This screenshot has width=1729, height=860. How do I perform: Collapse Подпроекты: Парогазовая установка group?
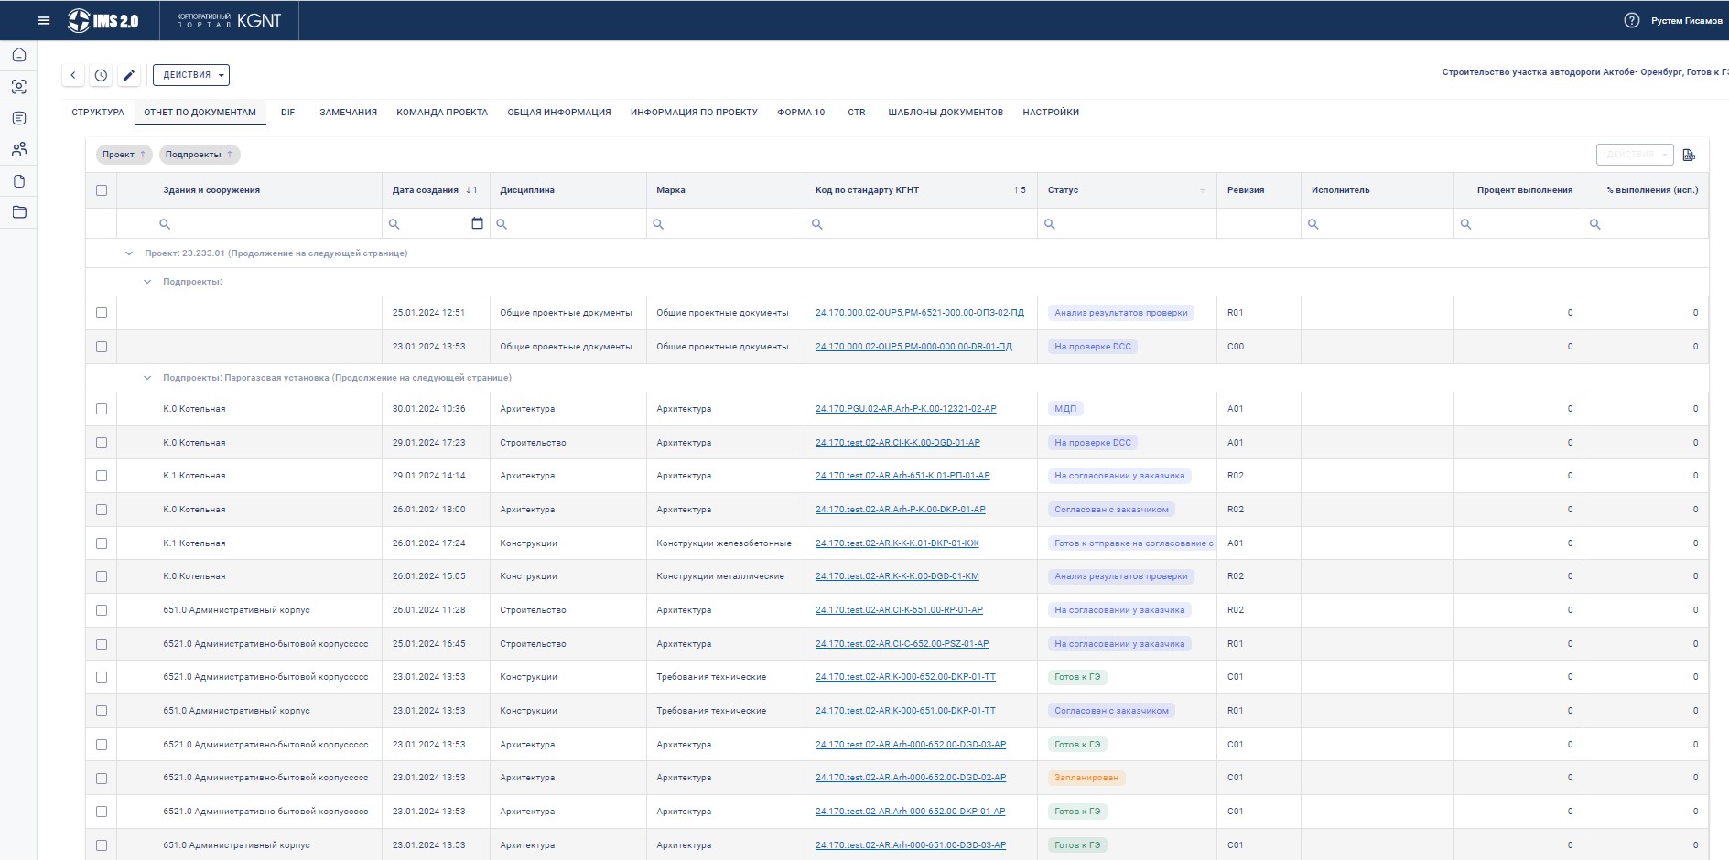pos(147,378)
